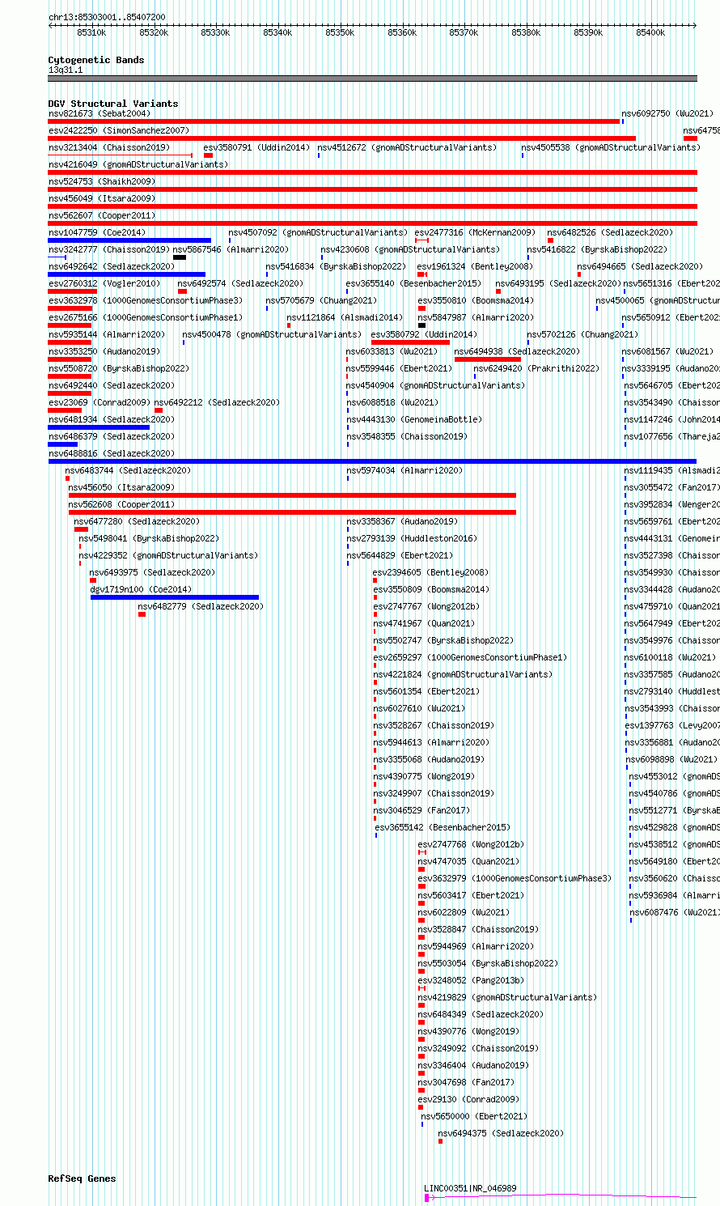Click nsv5974034 (Almarri2020) label
Screen dimensions: 720x1206
tap(404, 470)
